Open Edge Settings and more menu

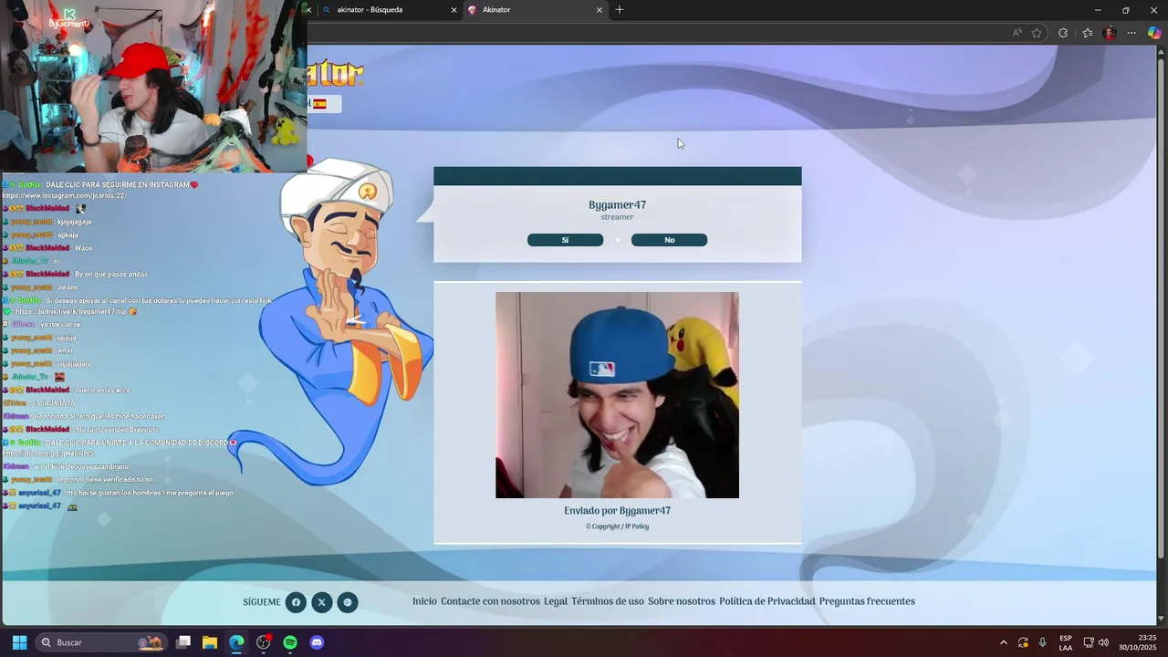[x=1131, y=33]
